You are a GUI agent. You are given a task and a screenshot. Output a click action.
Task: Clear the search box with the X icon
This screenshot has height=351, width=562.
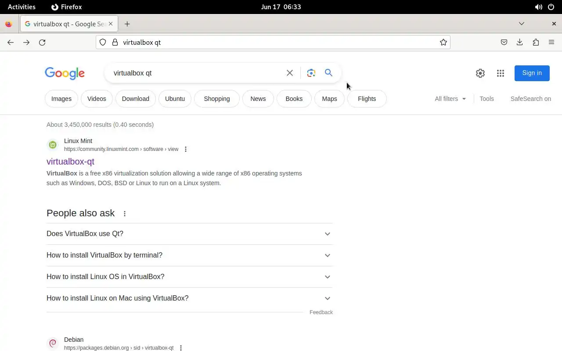coord(290,73)
